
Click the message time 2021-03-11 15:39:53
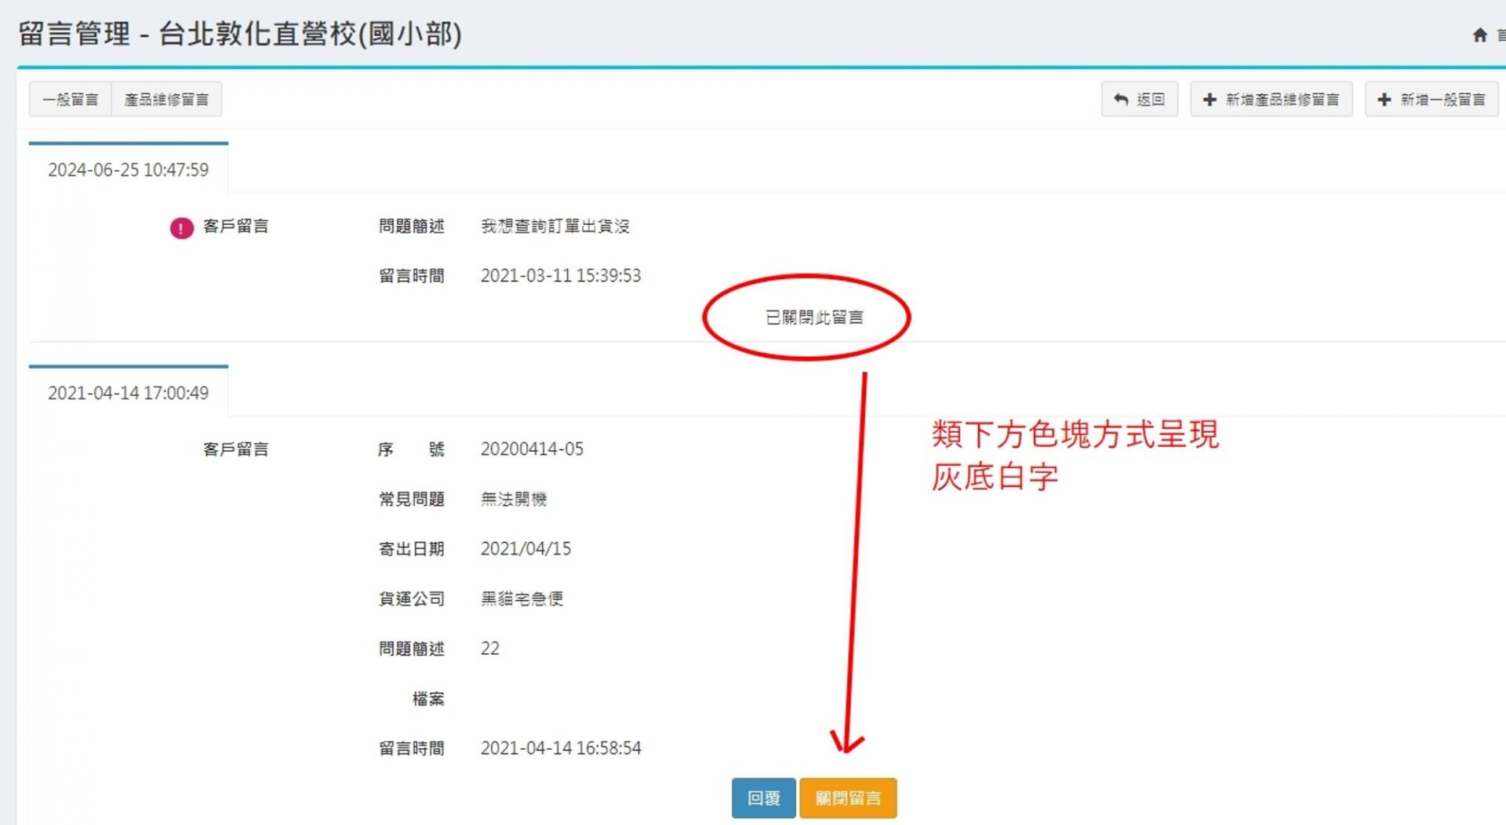[x=560, y=276]
